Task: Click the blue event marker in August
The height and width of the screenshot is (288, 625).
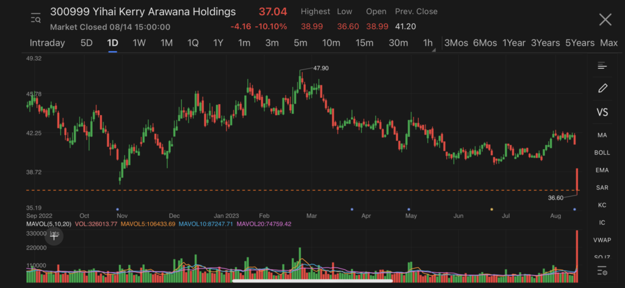Action: (574, 209)
